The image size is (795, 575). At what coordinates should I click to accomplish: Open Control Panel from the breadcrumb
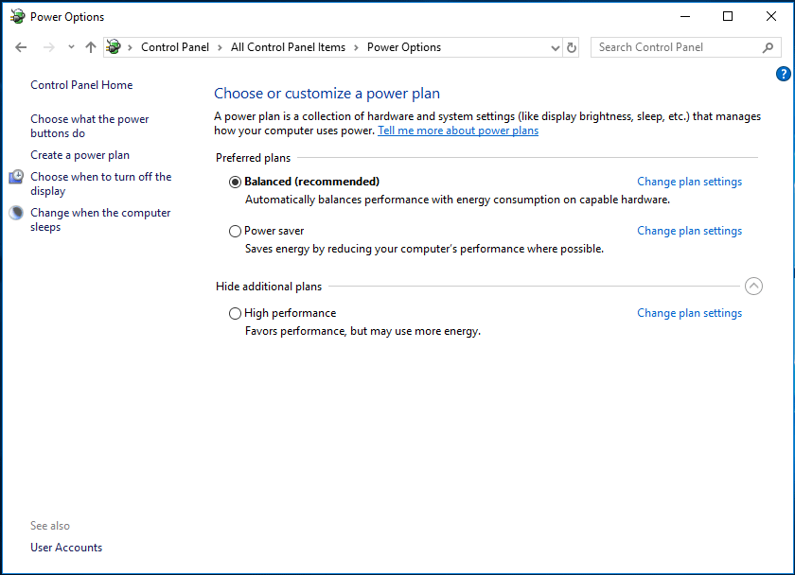click(175, 46)
